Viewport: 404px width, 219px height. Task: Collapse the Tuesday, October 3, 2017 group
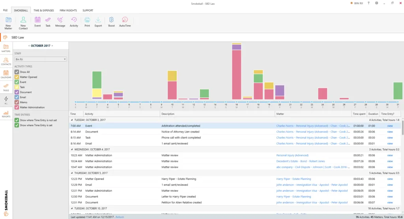coord(72,120)
